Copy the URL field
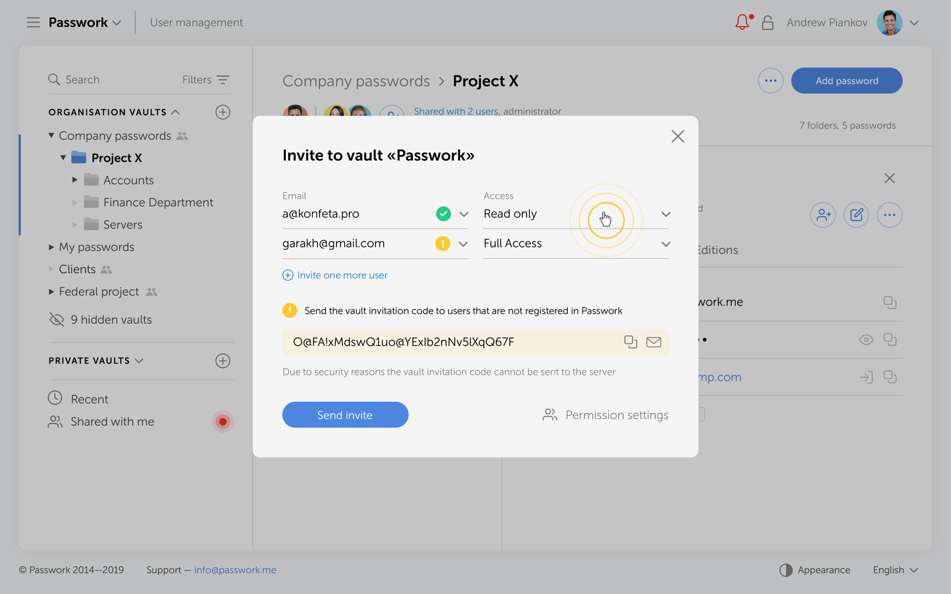This screenshot has height=594, width=951. tap(890, 377)
